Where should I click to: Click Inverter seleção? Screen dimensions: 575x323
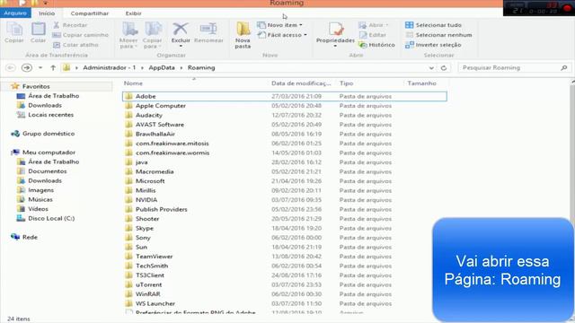[433, 45]
